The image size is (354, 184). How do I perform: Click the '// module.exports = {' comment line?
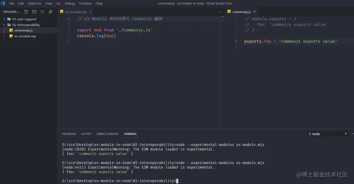tap(270, 19)
